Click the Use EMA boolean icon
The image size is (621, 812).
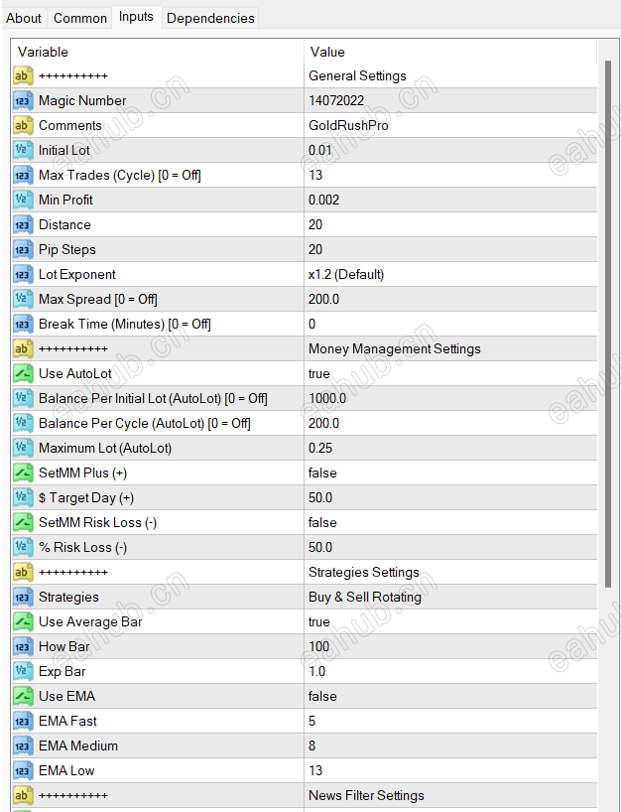click(23, 696)
